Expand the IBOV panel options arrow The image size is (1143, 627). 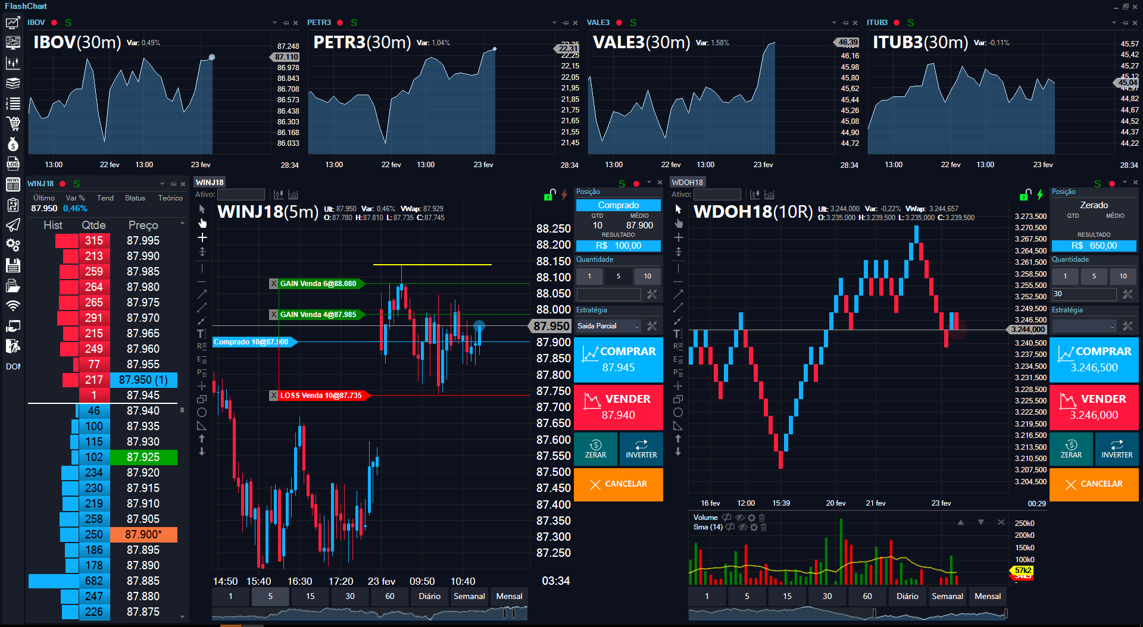point(274,23)
